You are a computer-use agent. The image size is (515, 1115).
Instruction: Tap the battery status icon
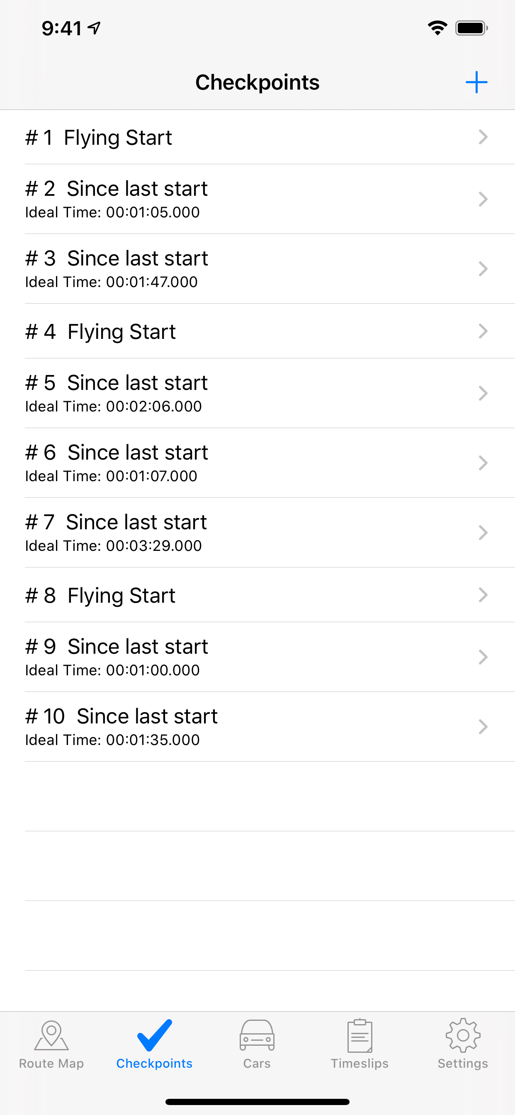pos(471,28)
